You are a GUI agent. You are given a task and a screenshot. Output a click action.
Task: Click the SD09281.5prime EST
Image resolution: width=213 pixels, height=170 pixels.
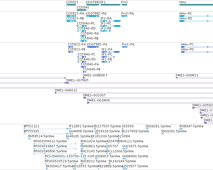click(162, 134)
